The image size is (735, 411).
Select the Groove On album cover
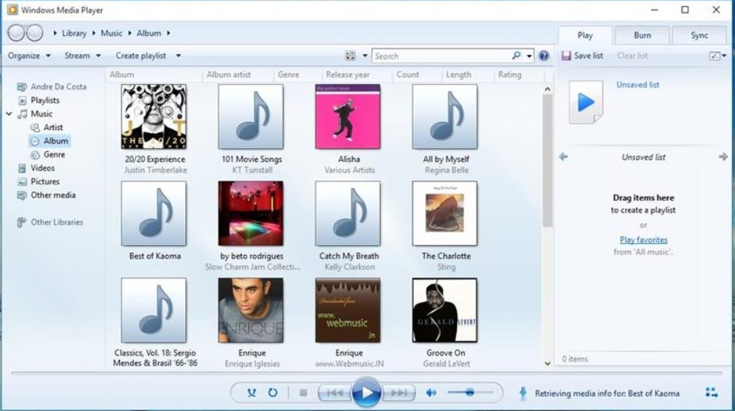point(445,311)
